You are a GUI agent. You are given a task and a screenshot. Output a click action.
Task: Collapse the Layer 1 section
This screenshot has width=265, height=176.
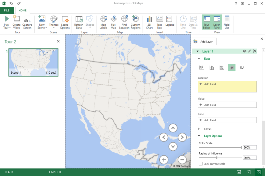[x=197, y=51]
